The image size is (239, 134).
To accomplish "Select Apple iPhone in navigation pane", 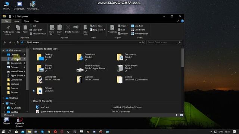I will click(17, 76).
